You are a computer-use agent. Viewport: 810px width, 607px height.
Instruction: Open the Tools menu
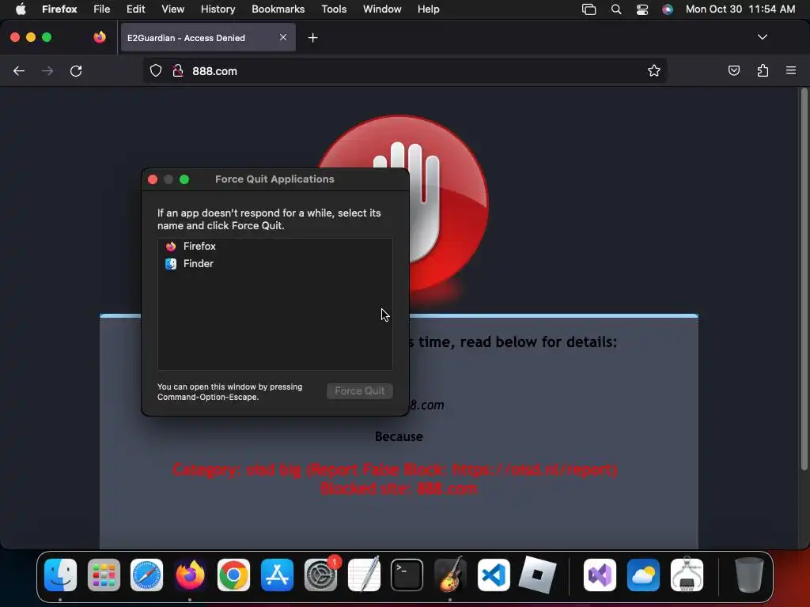tap(334, 9)
